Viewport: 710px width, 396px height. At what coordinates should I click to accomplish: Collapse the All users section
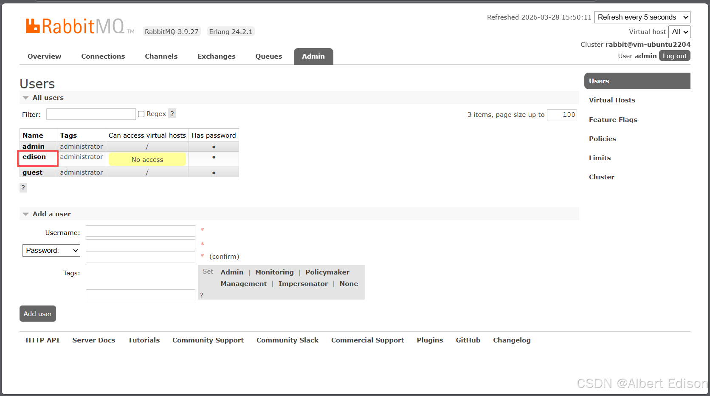pyautogui.click(x=48, y=97)
